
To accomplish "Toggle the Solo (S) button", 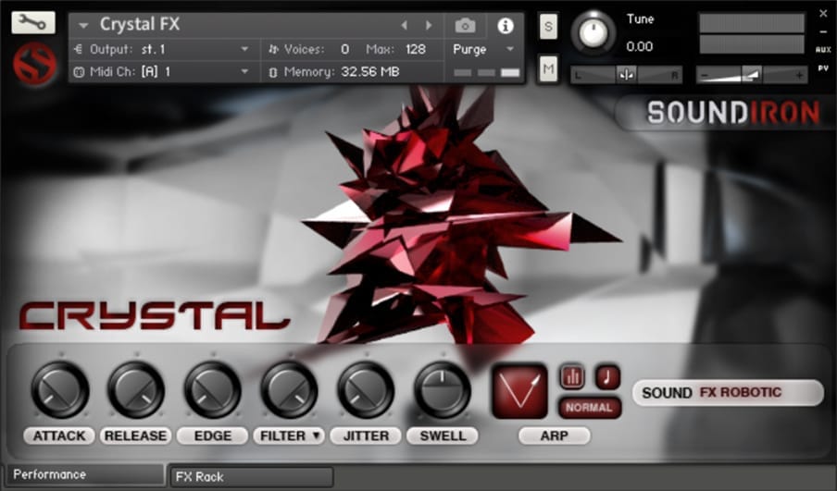I will pyautogui.click(x=548, y=27).
